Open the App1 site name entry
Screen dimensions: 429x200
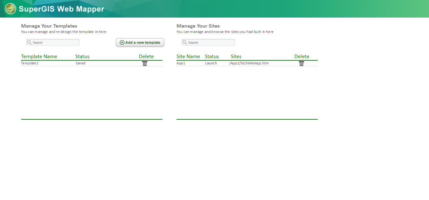click(x=181, y=63)
